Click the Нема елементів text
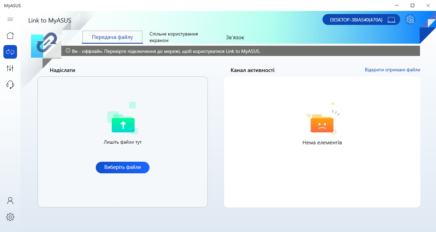The height and width of the screenshot is (232, 436). pyautogui.click(x=322, y=143)
